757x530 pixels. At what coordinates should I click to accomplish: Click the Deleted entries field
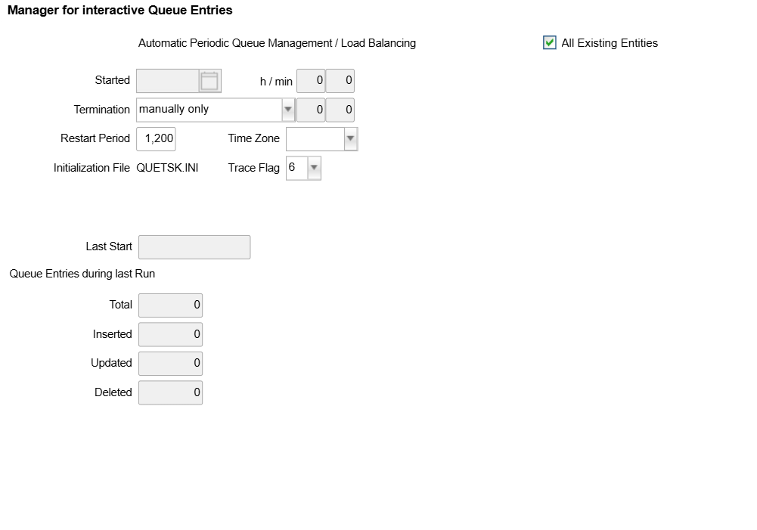(170, 392)
